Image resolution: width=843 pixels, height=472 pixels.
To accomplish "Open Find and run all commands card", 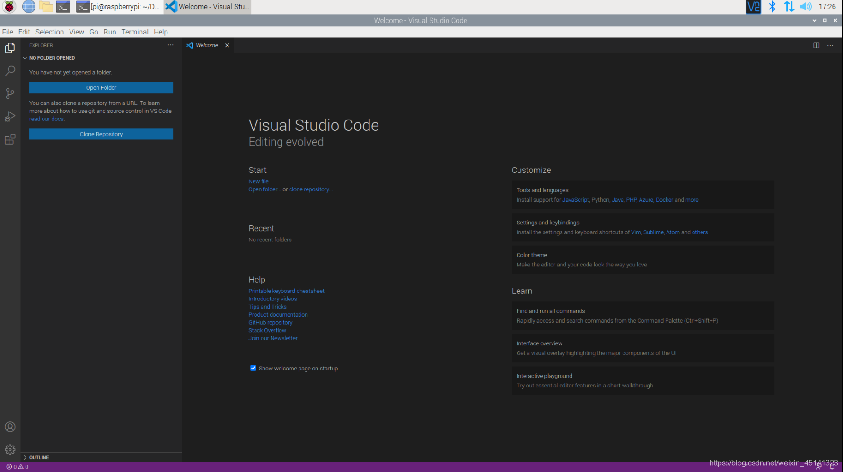I will coord(643,316).
